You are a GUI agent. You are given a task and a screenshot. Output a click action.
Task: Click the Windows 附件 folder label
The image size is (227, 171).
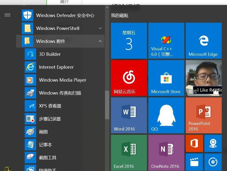pos(51,41)
